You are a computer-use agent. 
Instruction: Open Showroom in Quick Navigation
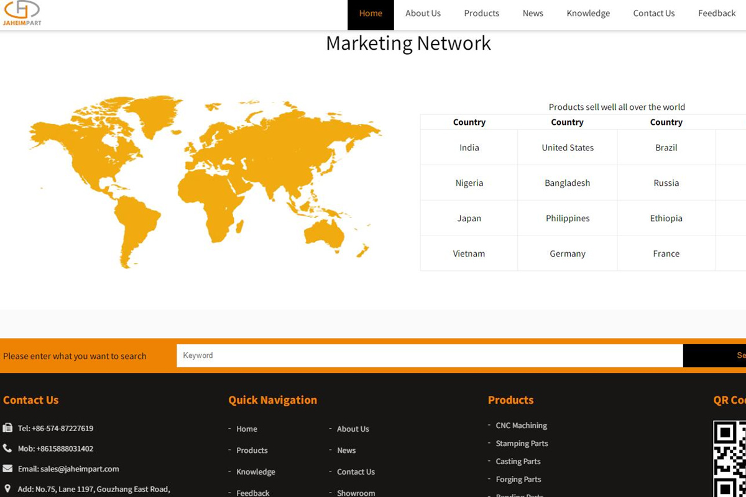356,493
